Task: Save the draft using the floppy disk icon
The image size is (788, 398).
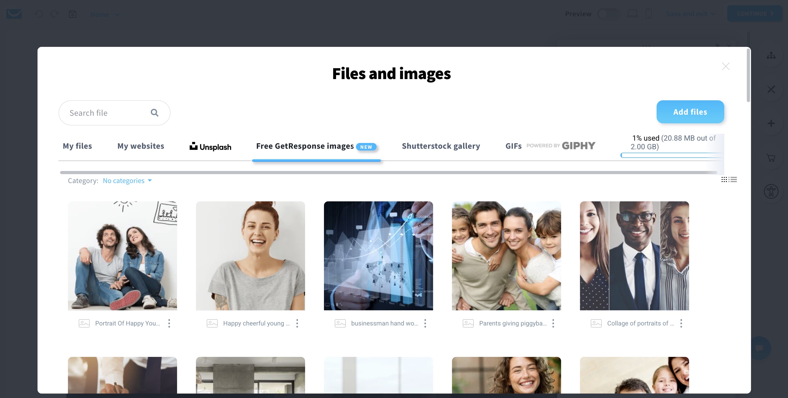Action: [73, 14]
